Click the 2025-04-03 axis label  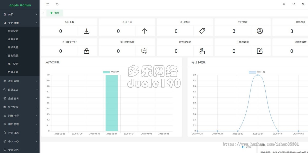(x=164, y=133)
